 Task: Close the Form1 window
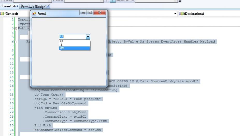[x=100, y=12]
